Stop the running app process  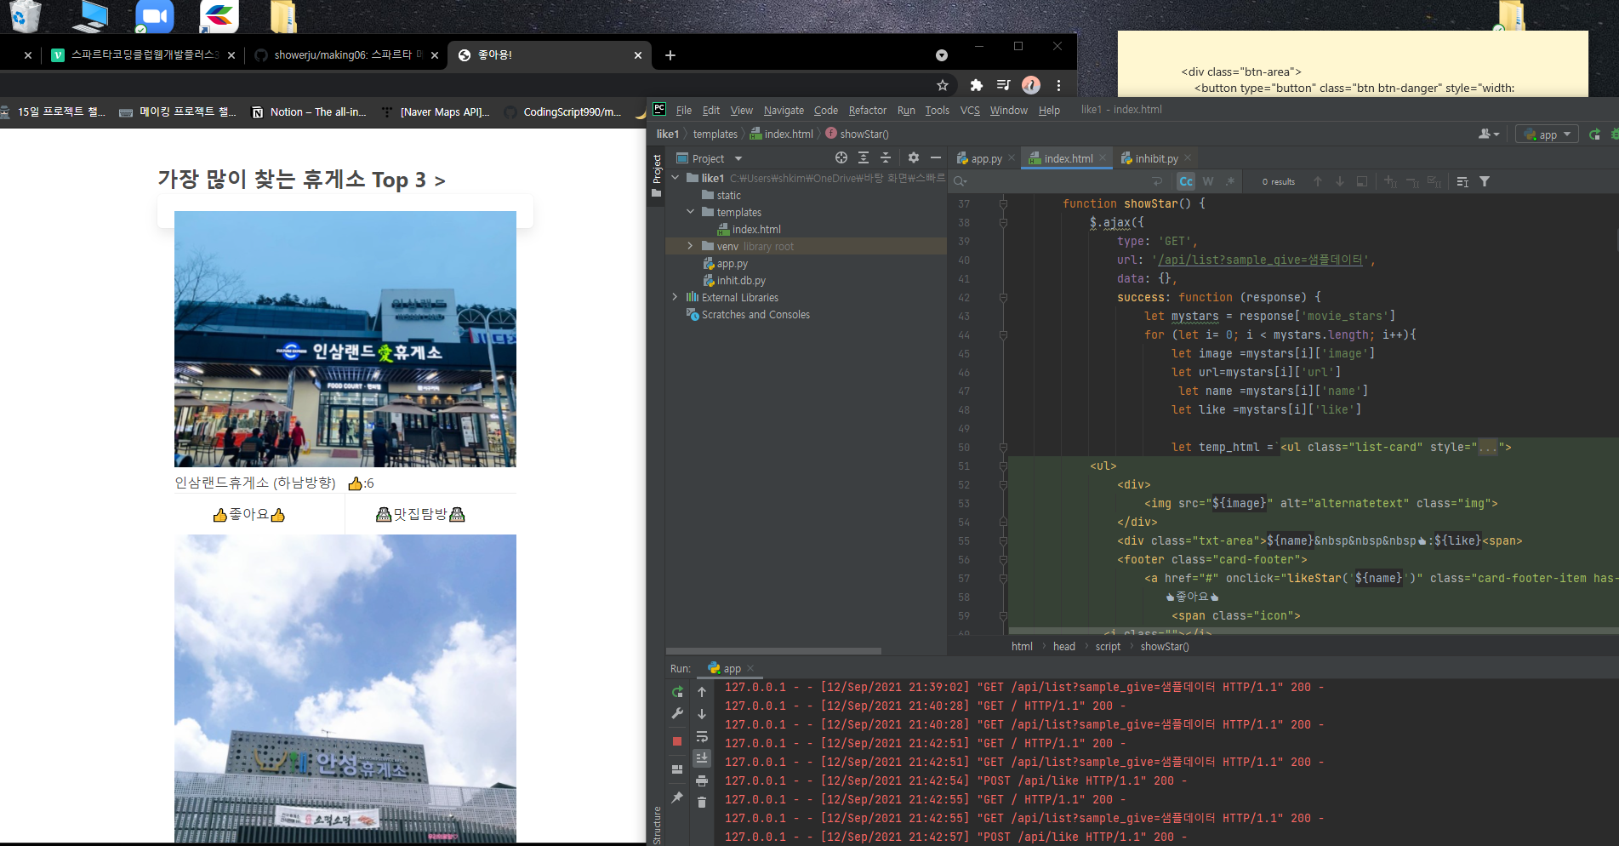click(677, 741)
